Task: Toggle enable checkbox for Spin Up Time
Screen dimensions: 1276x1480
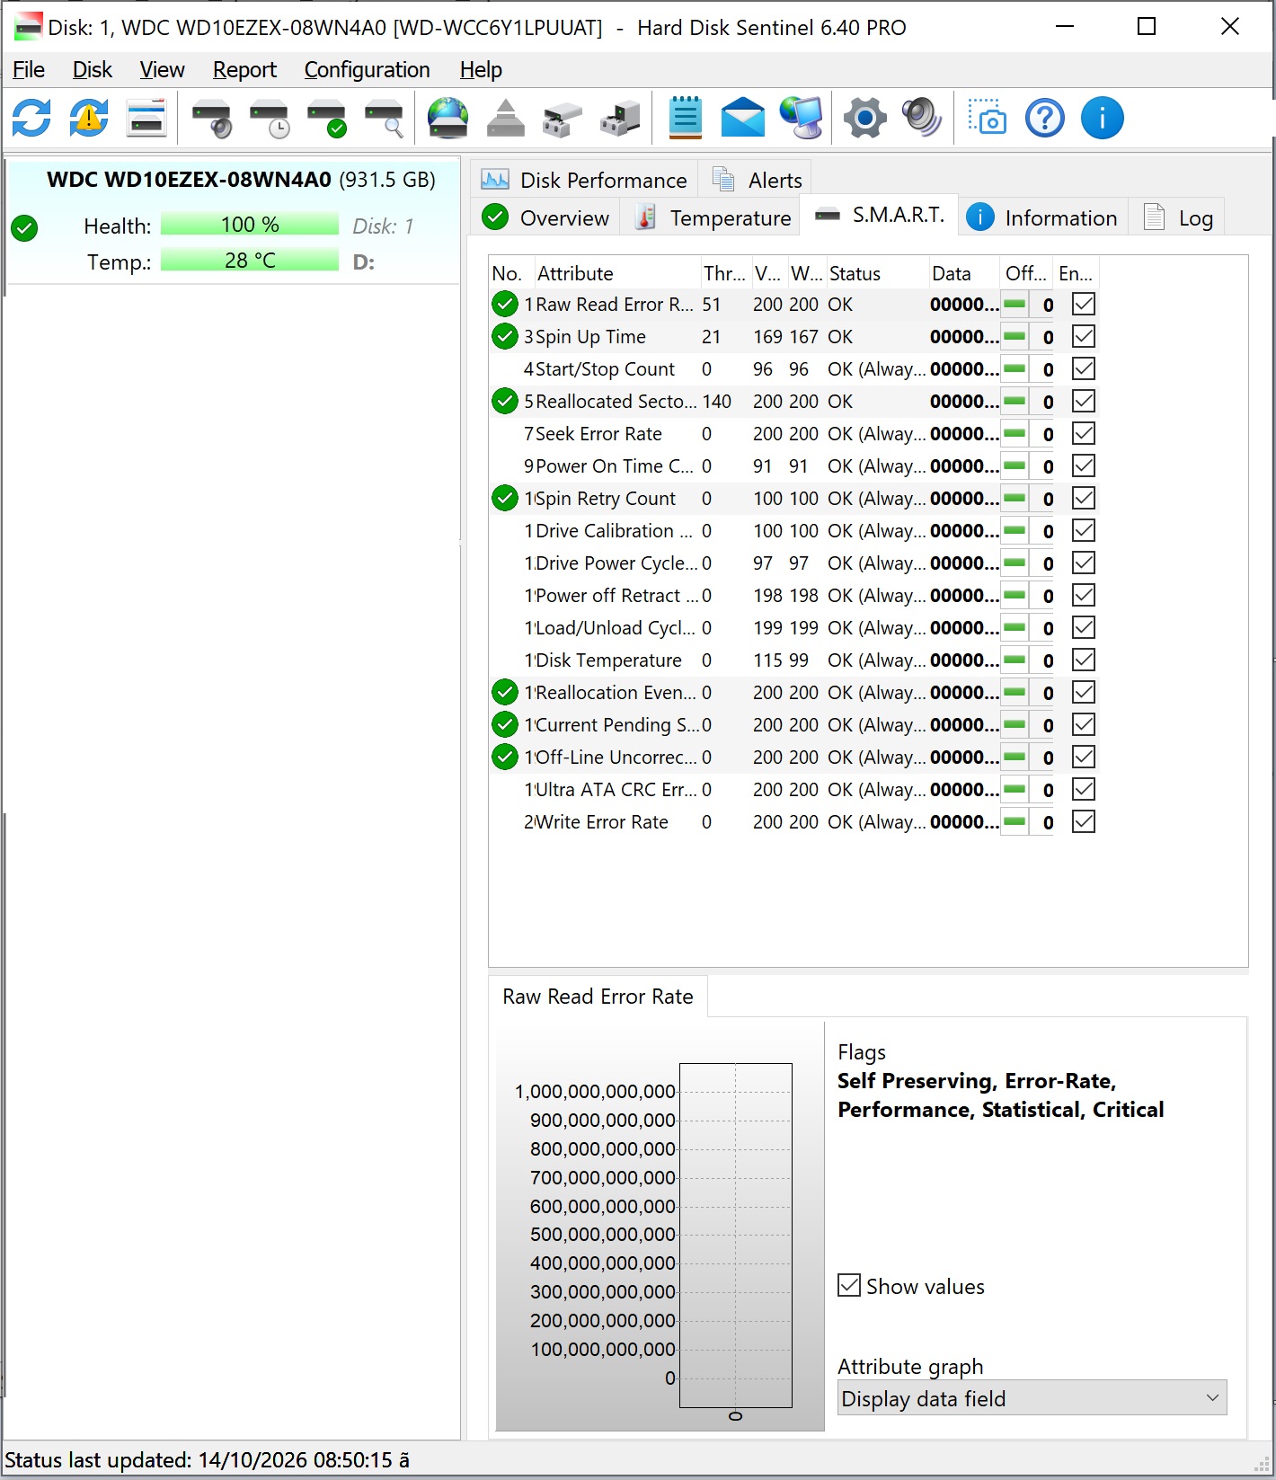Action: click(x=1084, y=337)
